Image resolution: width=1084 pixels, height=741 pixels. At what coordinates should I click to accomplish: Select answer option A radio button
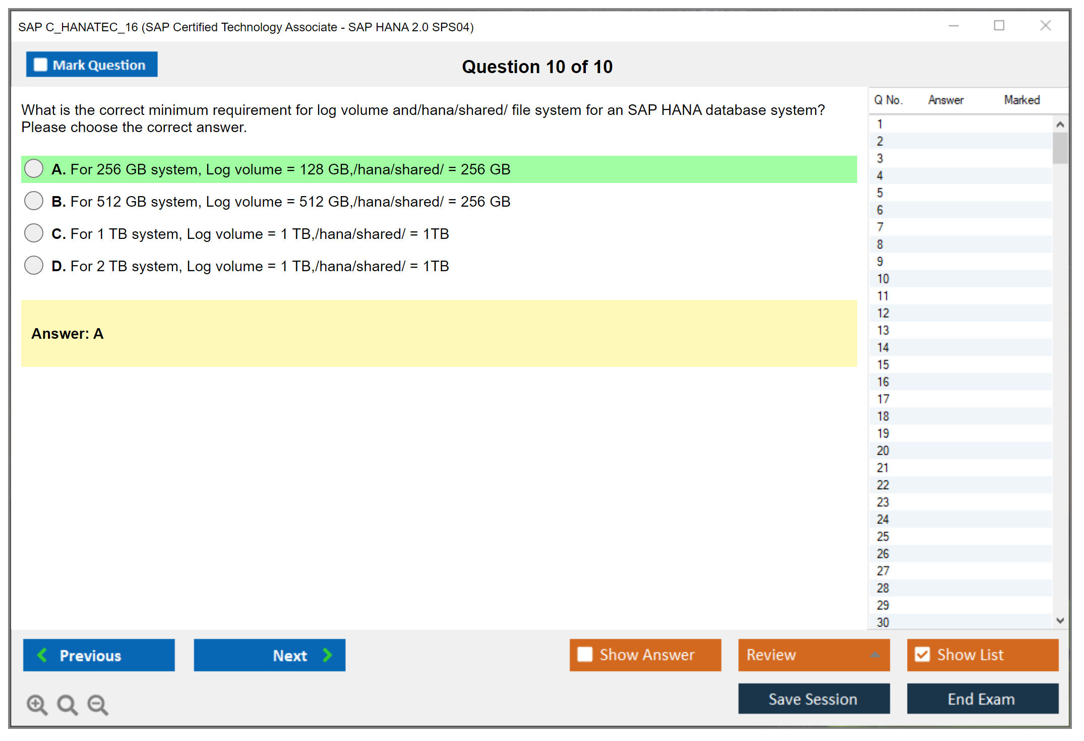pos(34,169)
